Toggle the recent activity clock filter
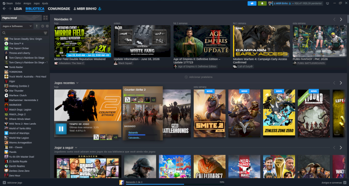The image size is (349, 186). 42,26
